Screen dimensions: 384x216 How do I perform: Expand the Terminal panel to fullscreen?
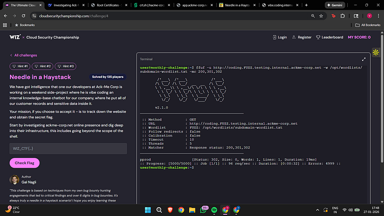pyautogui.click(x=364, y=59)
